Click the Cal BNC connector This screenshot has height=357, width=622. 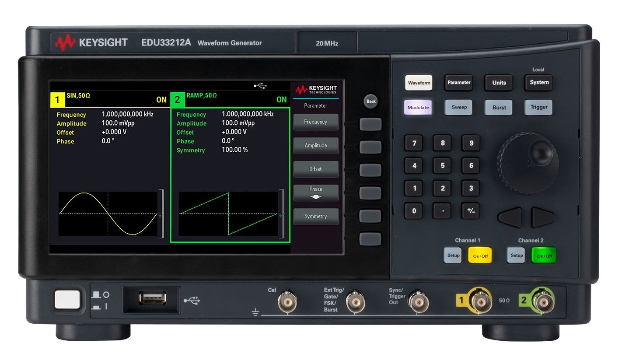(287, 301)
